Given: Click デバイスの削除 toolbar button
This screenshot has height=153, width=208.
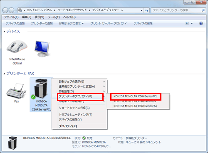Looking at the screenshot, I should [143, 23].
